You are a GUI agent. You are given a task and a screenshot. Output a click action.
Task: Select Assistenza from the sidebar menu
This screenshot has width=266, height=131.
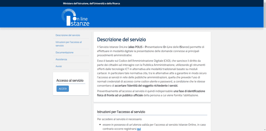(x=61, y=59)
